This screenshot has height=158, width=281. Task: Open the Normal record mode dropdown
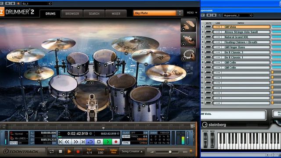pos(19,134)
